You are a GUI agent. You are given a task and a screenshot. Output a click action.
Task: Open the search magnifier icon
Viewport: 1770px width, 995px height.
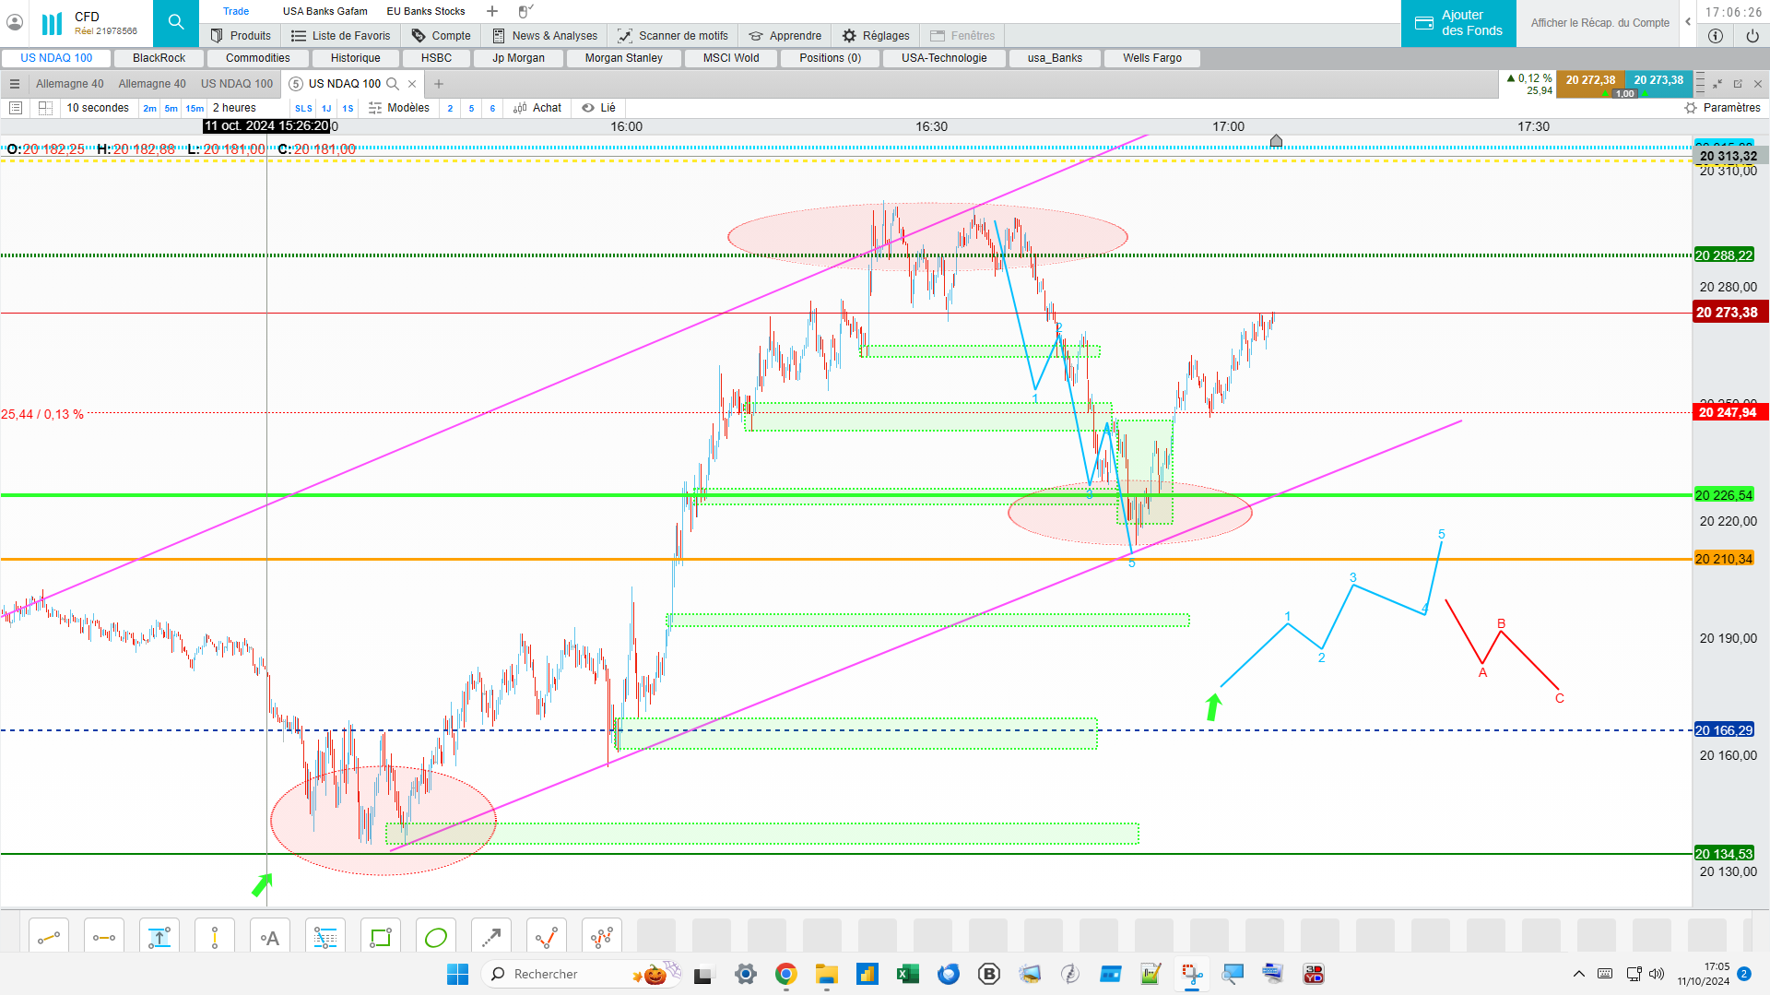point(175,23)
